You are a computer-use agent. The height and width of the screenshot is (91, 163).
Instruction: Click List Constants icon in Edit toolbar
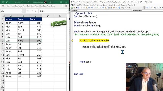pos(150,8)
